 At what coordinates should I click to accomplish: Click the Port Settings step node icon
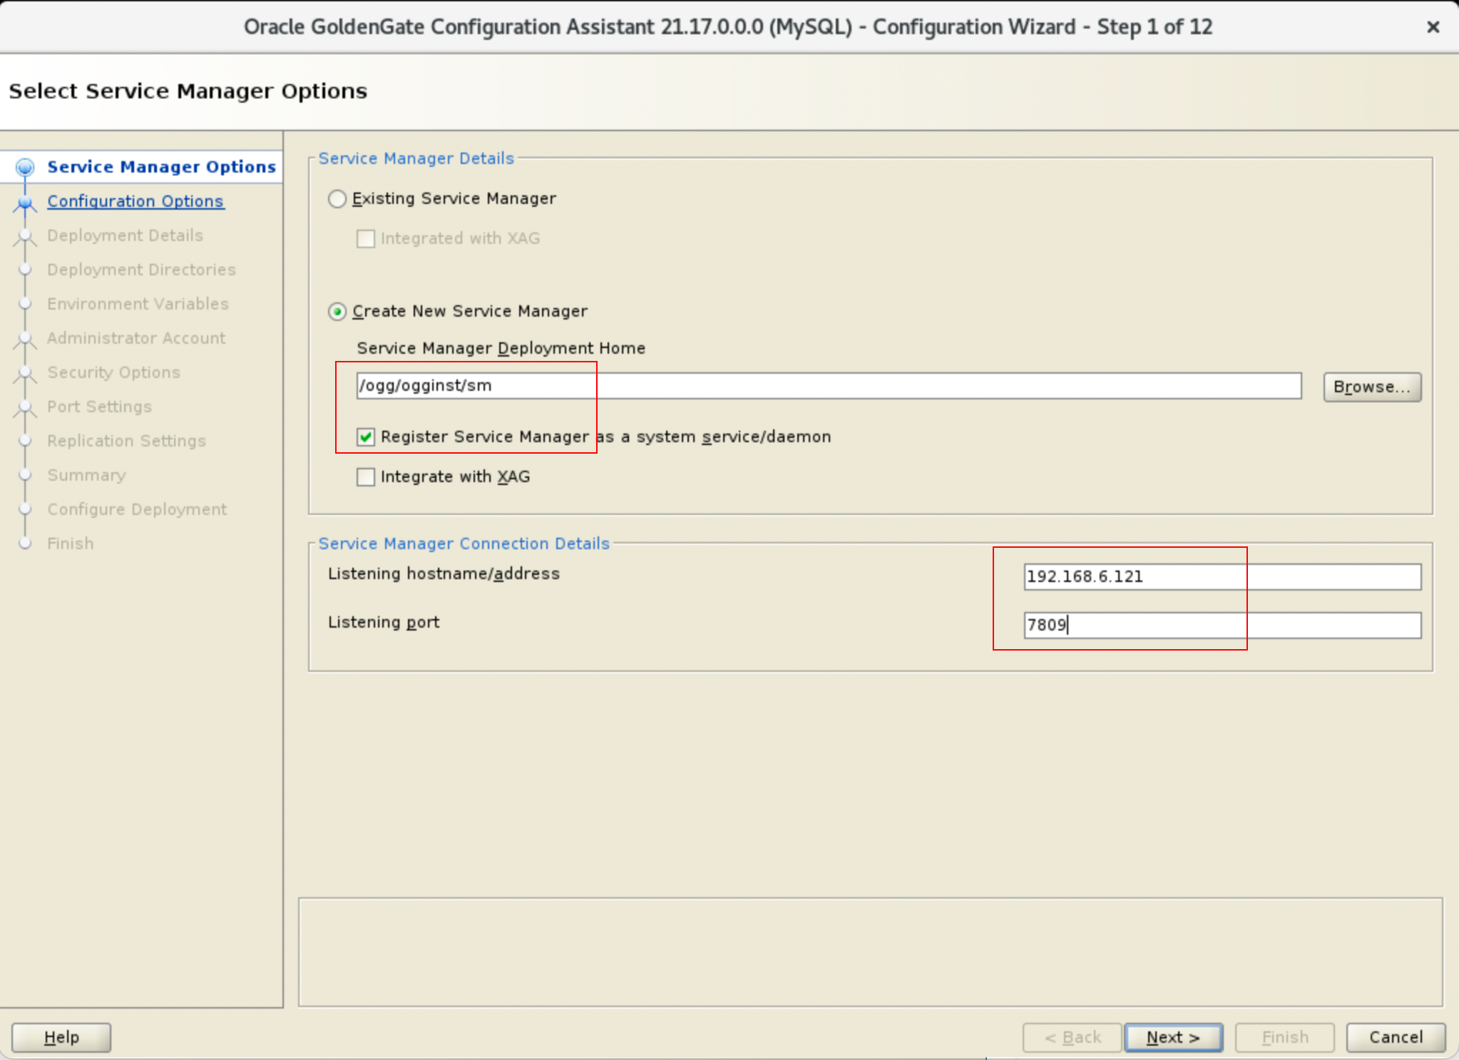[x=25, y=407]
